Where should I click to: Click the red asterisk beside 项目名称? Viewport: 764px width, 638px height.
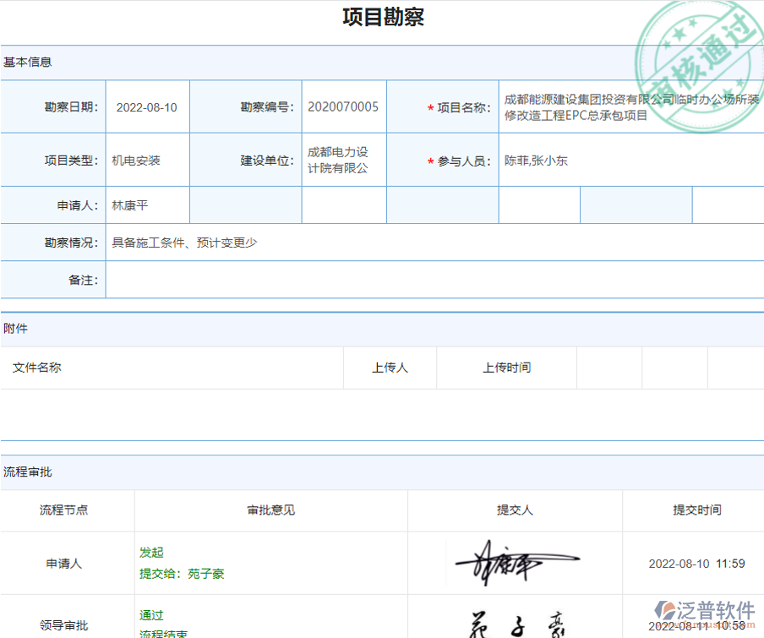(x=429, y=106)
